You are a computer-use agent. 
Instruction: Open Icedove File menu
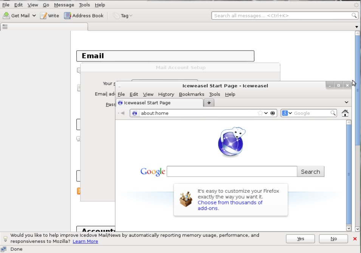[x=6, y=5]
